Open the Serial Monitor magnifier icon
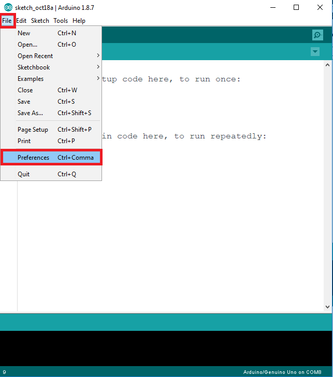Viewport: 333px width, 377px height. point(317,35)
